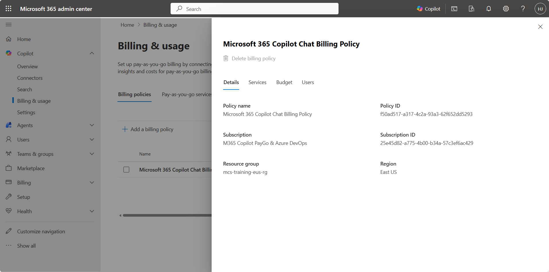
Task: Go to Home breadcrumb link
Action: [127, 25]
